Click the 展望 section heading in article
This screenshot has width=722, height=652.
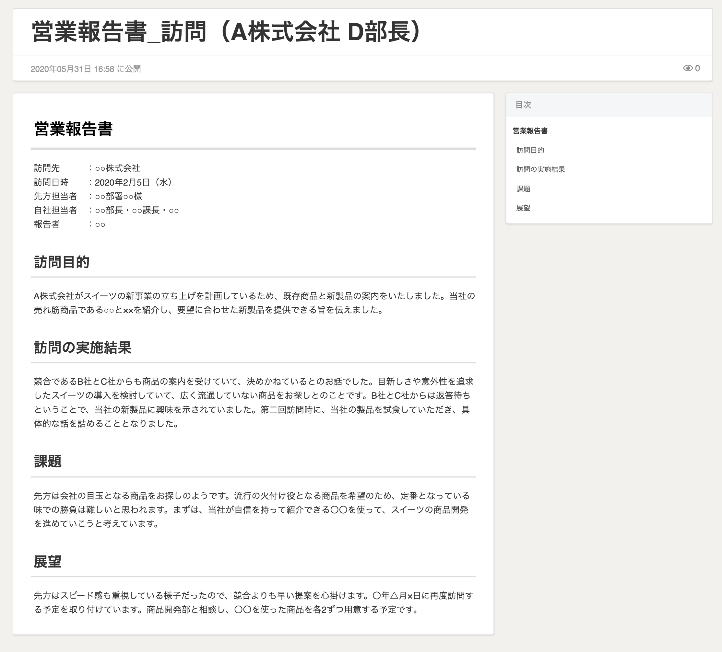[x=48, y=561]
